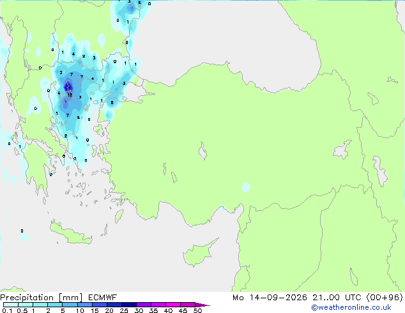Screen dimensions: 405x313
Task: Click the island of Crete on map
Action: coord(71,233)
